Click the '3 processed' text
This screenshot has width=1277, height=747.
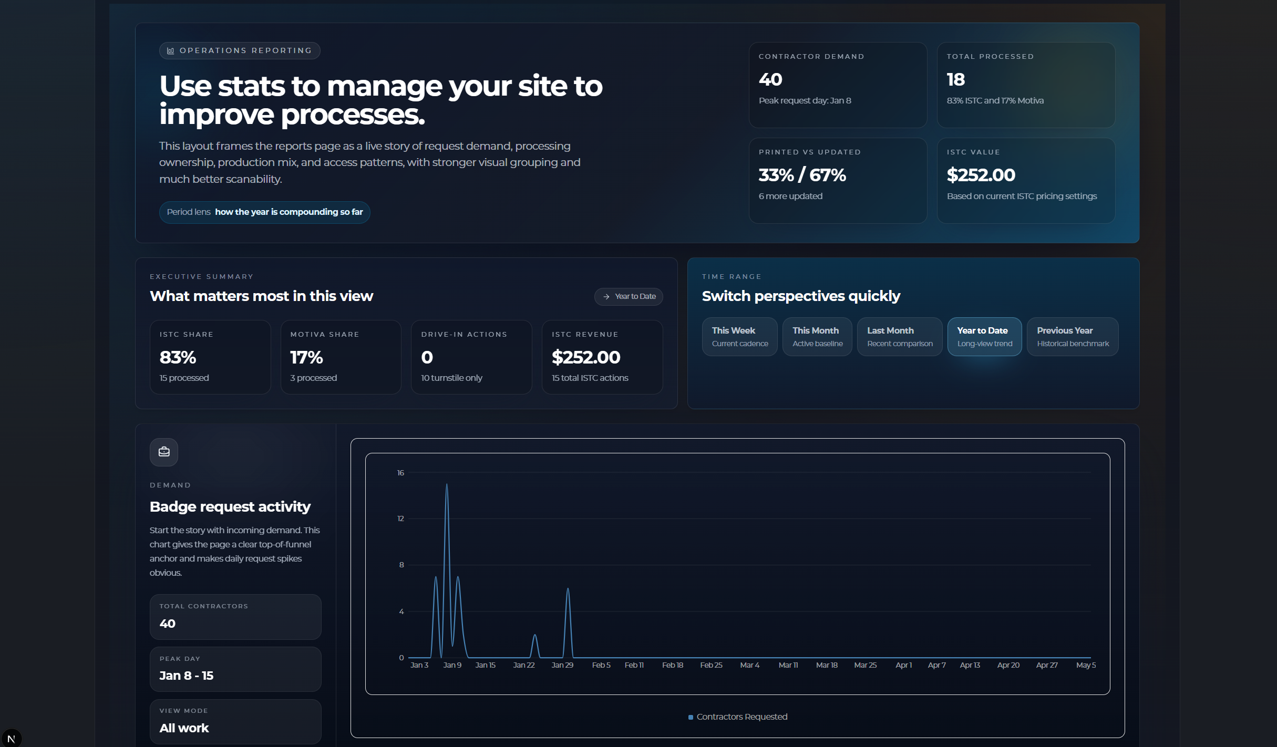(x=314, y=378)
